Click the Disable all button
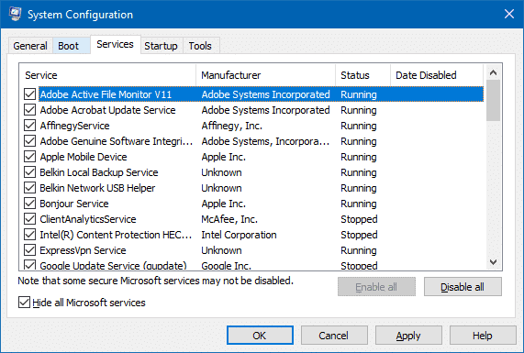 click(463, 287)
